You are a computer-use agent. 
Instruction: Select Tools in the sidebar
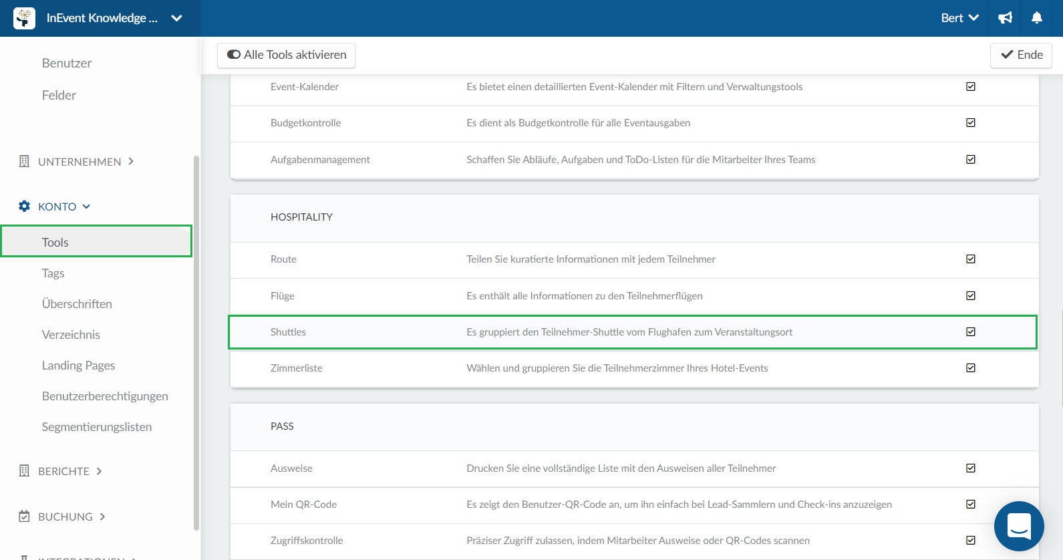tap(96, 241)
